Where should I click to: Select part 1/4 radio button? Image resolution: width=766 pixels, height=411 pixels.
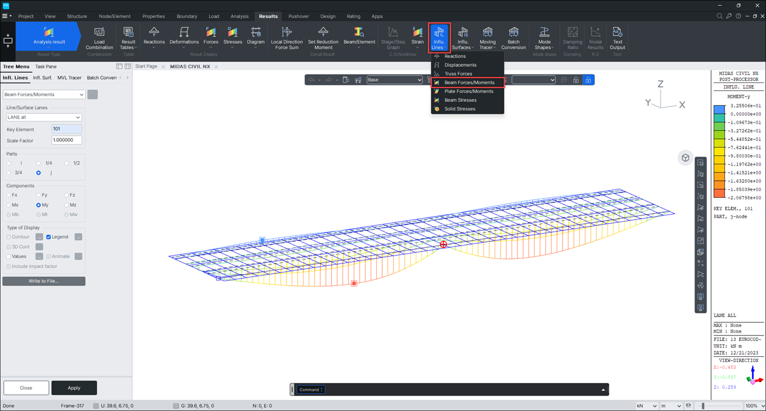[x=38, y=163]
